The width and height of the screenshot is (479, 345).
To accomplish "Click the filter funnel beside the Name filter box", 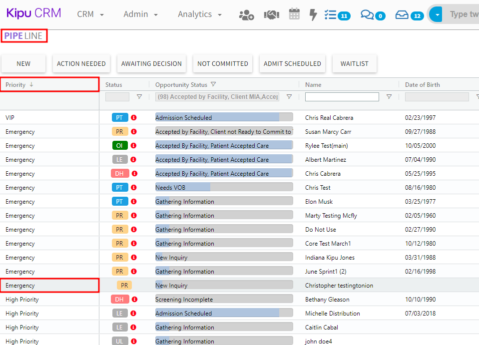I will [x=389, y=97].
